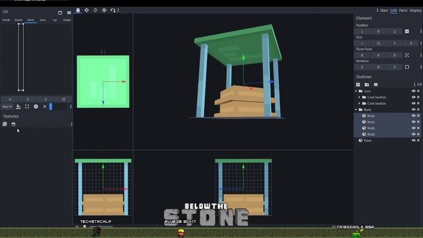Click the UV size field showing 15

click(x=63, y=99)
